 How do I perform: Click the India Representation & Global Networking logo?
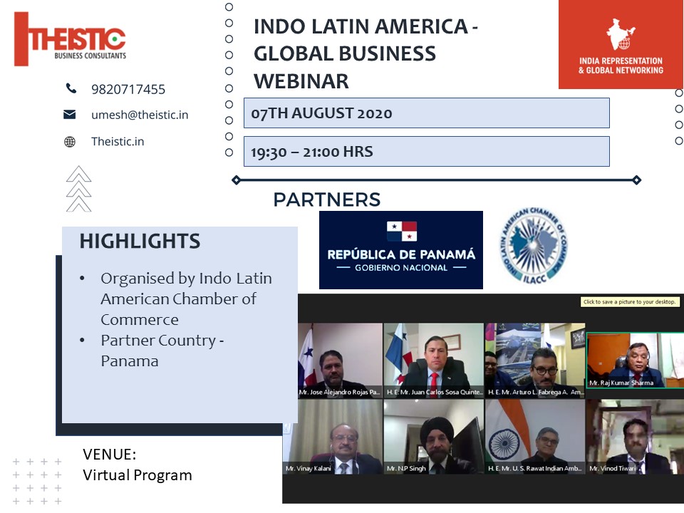pyautogui.click(x=620, y=45)
